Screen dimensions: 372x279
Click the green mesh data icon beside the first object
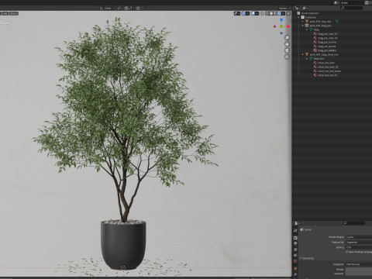coord(337,22)
